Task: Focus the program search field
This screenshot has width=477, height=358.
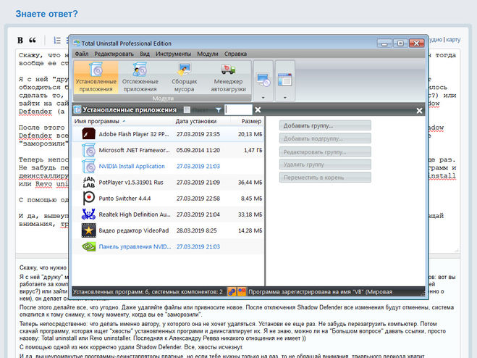Action: [238, 109]
